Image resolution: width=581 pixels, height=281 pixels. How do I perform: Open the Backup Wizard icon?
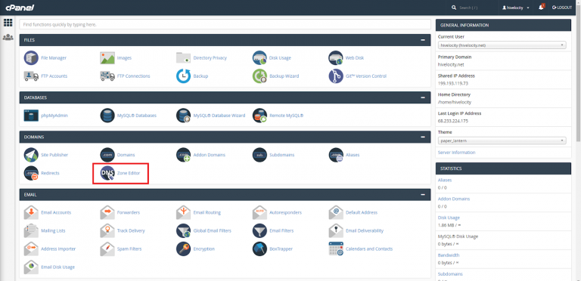(259, 76)
